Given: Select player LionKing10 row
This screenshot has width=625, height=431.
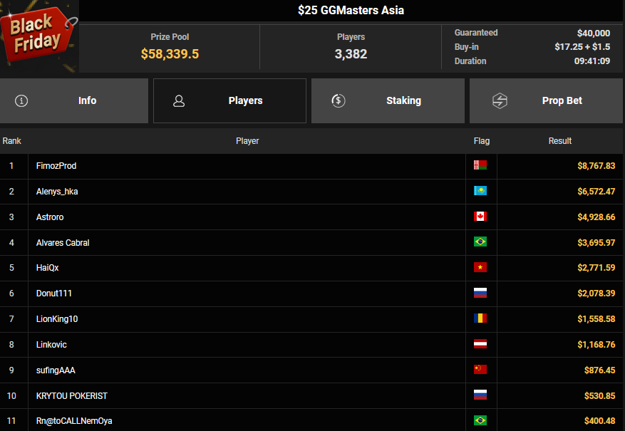Looking at the screenshot, I should pos(57,319).
